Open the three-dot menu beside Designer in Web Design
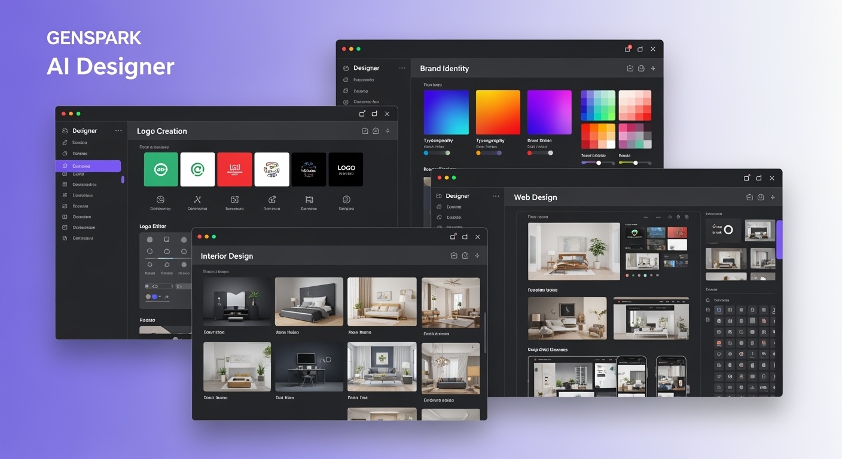This screenshot has width=842, height=459. pyautogui.click(x=495, y=196)
